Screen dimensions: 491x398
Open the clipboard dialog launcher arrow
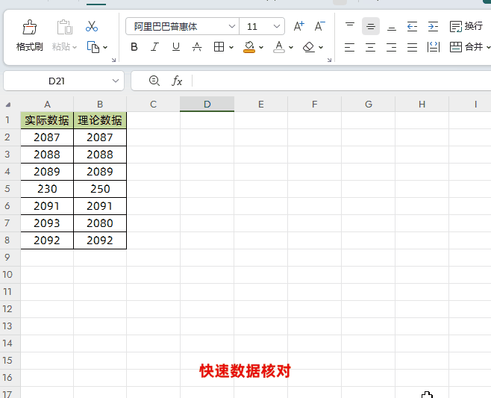tap(113, 60)
